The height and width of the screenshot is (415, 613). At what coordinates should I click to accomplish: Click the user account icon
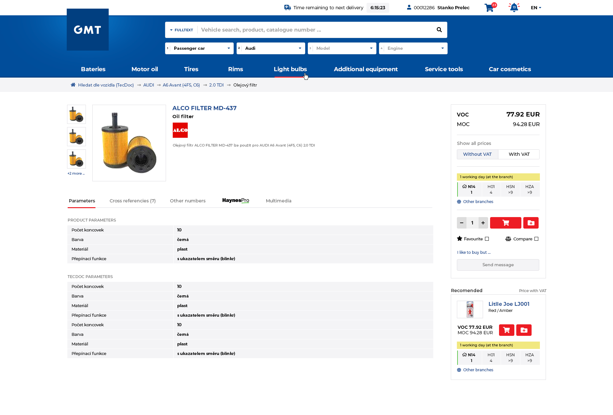point(409,7)
